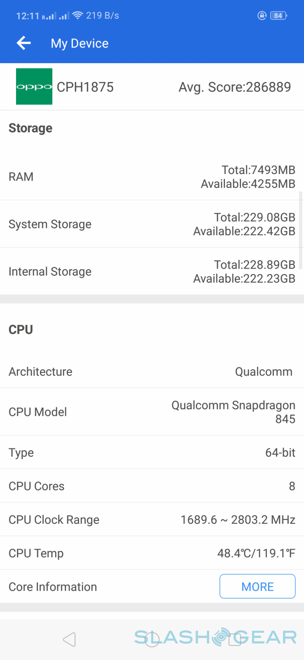Screen dimensions: 304x660
Task: Tap the CPH1875 device model name
Action: [85, 87]
